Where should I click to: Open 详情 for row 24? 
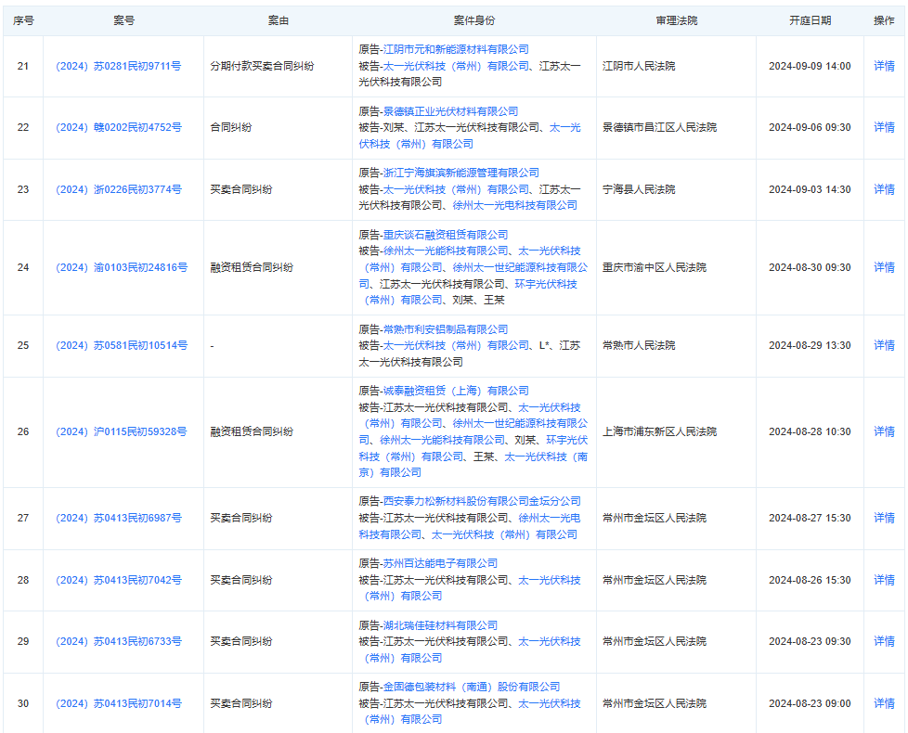point(884,267)
